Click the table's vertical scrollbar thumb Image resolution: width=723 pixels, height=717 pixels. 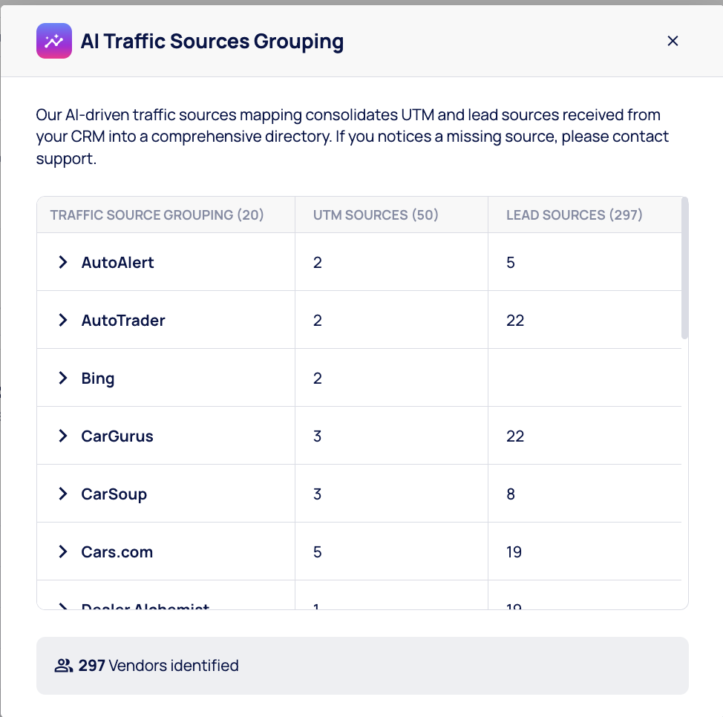click(684, 267)
